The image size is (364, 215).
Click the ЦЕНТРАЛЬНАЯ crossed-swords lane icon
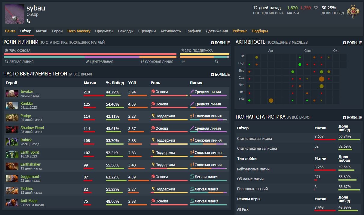point(87,61)
